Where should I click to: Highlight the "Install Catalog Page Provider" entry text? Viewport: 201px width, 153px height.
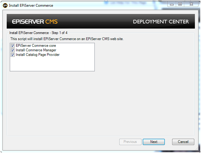pyautogui.click(x=38, y=55)
